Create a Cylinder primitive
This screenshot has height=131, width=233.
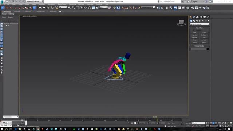[195, 37]
